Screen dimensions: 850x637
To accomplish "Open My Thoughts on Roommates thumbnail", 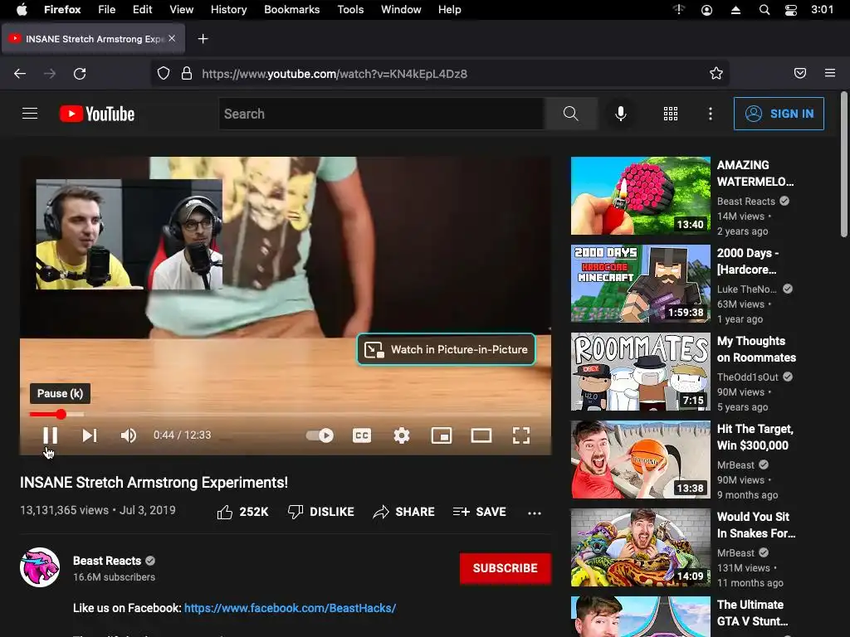I will point(640,372).
